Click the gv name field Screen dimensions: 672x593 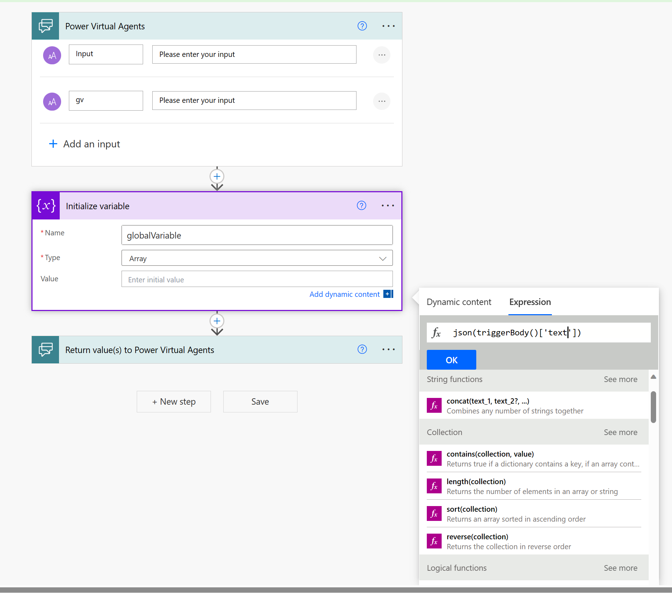[x=106, y=100]
